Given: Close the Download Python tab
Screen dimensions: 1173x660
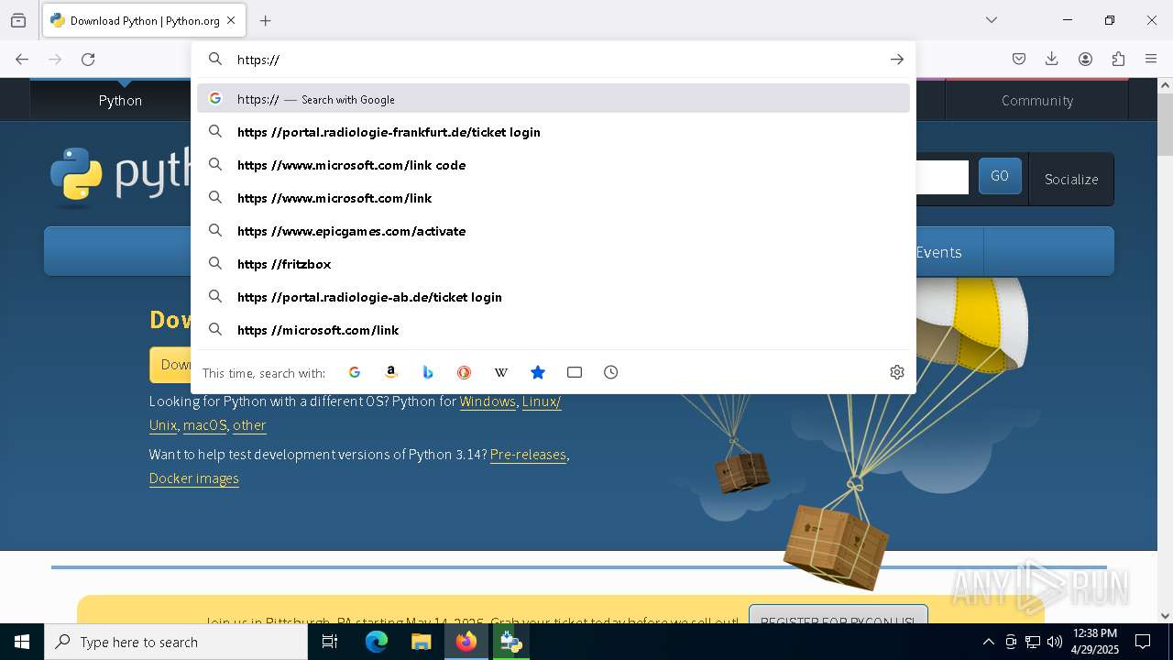Looking at the screenshot, I should [x=231, y=20].
